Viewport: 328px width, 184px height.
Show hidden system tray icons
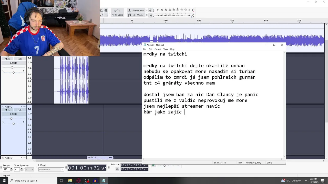coord(306,181)
